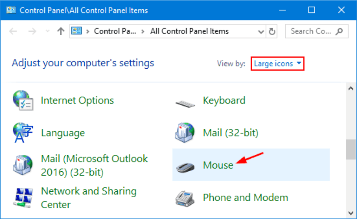Go up one folder level
This screenshot has width=357, height=219.
[61, 31]
